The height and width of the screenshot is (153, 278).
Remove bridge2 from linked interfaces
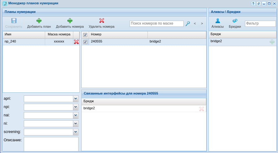(x=201, y=109)
